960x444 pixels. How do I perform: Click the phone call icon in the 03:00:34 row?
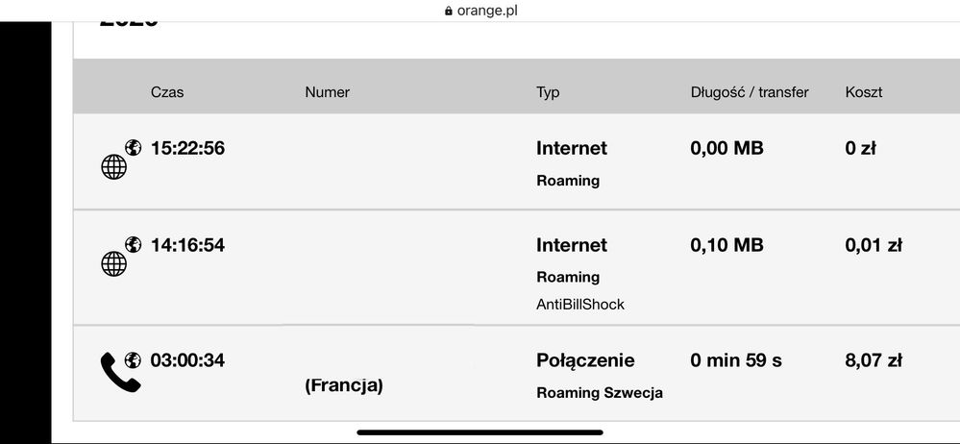tap(119, 372)
